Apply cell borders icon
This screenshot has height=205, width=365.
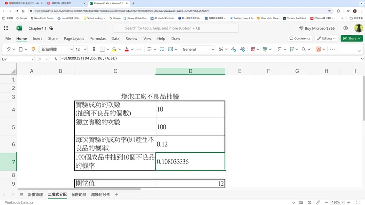pyautogui.click(x=102, y=49)
